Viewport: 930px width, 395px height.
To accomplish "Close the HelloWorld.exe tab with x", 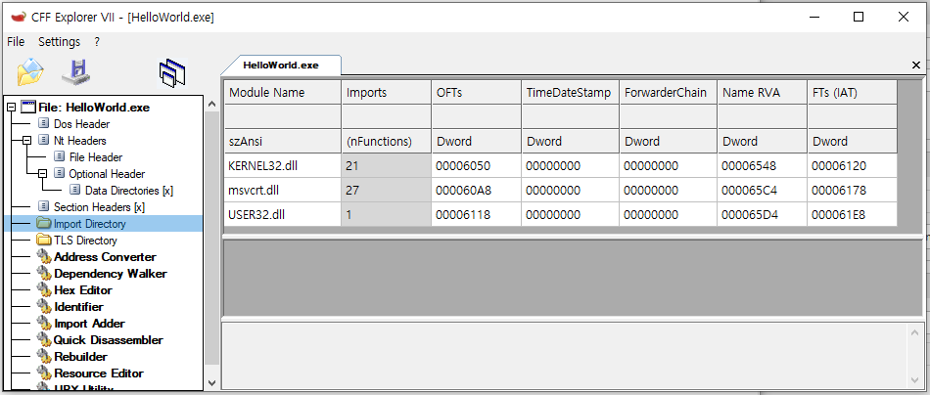I will click(x=915, y=66).
